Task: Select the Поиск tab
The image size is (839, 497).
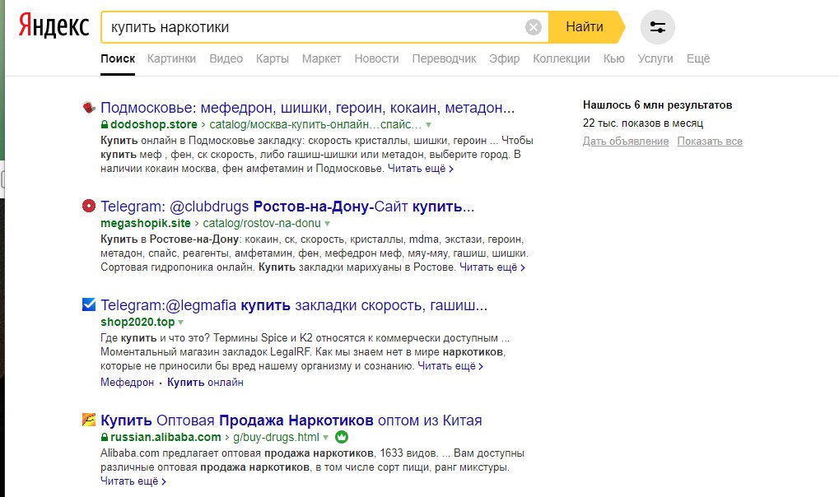Action: [118, 59]
